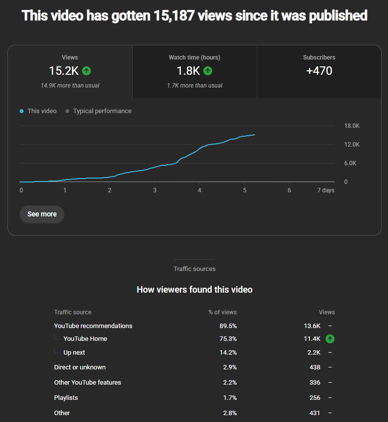This screenshot has height=422, width=388.
Task: Click the 18.0K y-axis label on chart
Action: point(352,126)
